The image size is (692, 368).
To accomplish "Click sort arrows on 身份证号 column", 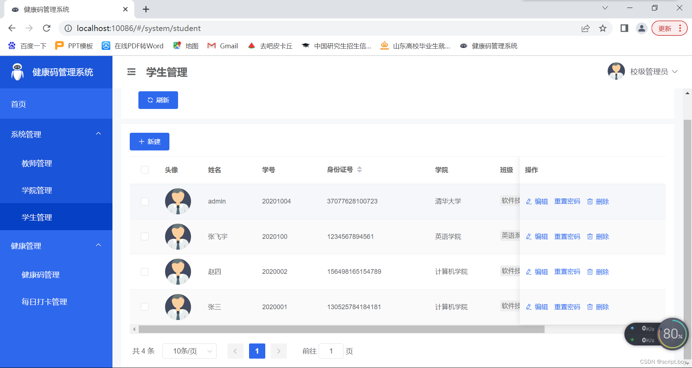I will pyautogui.click(x=359, y=170).
